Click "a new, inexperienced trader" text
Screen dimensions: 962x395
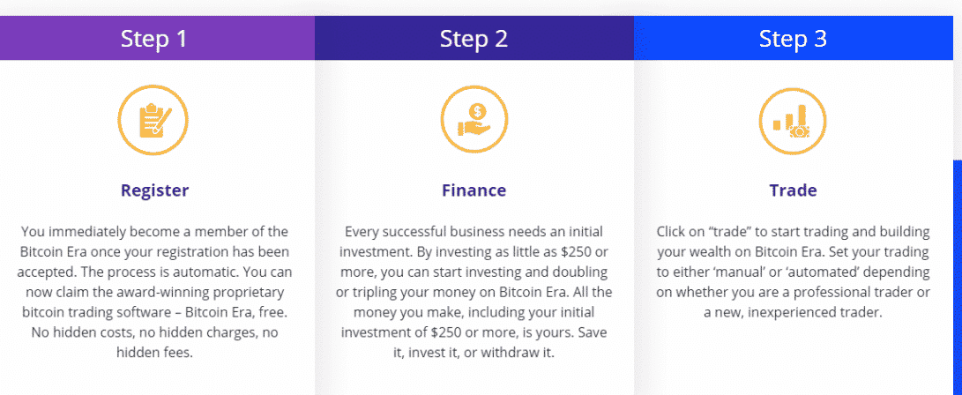793,312
